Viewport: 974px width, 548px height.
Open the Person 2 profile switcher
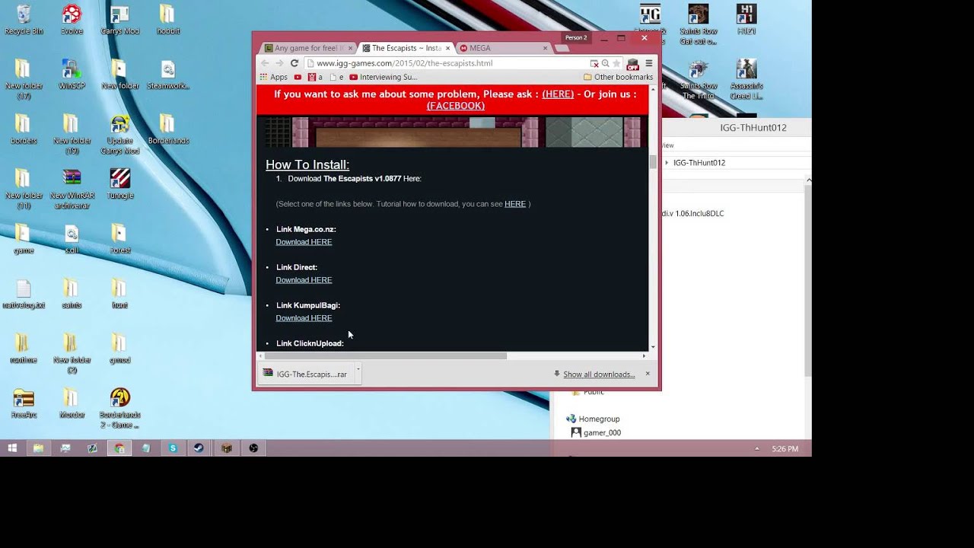point(576,37)
